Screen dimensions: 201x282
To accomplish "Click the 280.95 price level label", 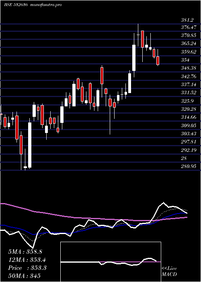I will (189, 166).
